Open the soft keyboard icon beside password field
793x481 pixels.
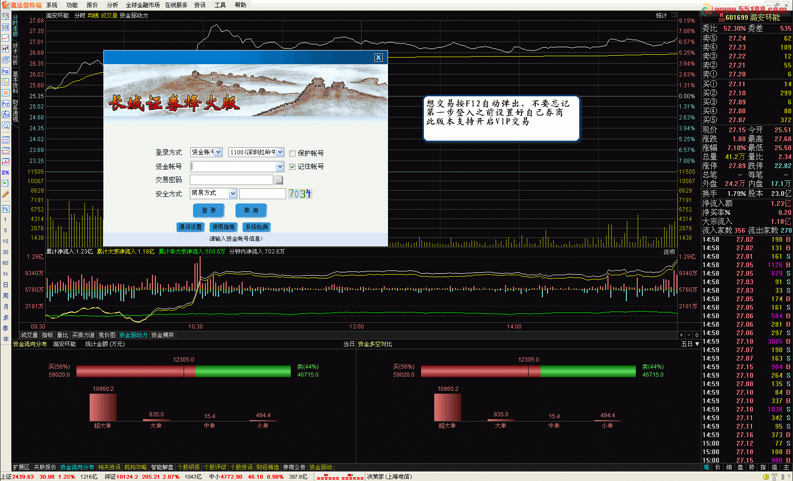[278, 180]
